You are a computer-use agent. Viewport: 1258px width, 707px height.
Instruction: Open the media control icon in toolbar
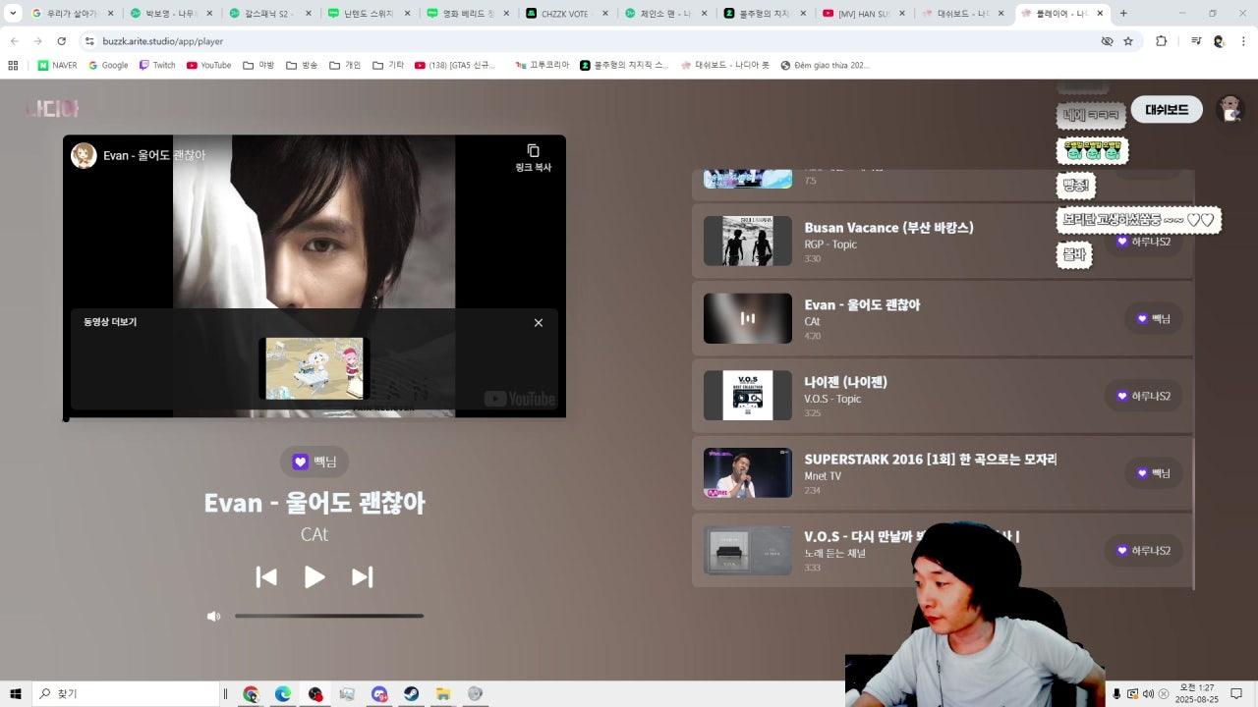click(1196, 41)
